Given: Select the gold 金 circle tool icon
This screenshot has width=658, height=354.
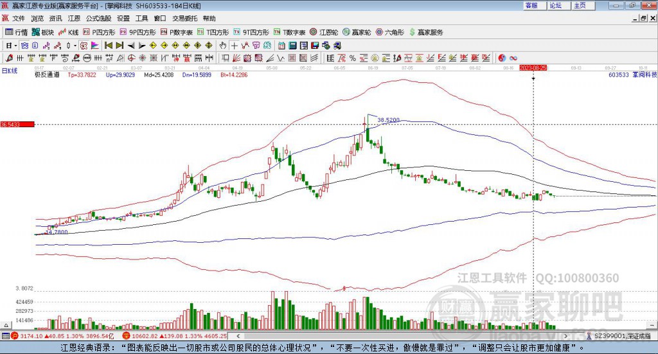Looking at the screenshot, I should coord(375,58).
